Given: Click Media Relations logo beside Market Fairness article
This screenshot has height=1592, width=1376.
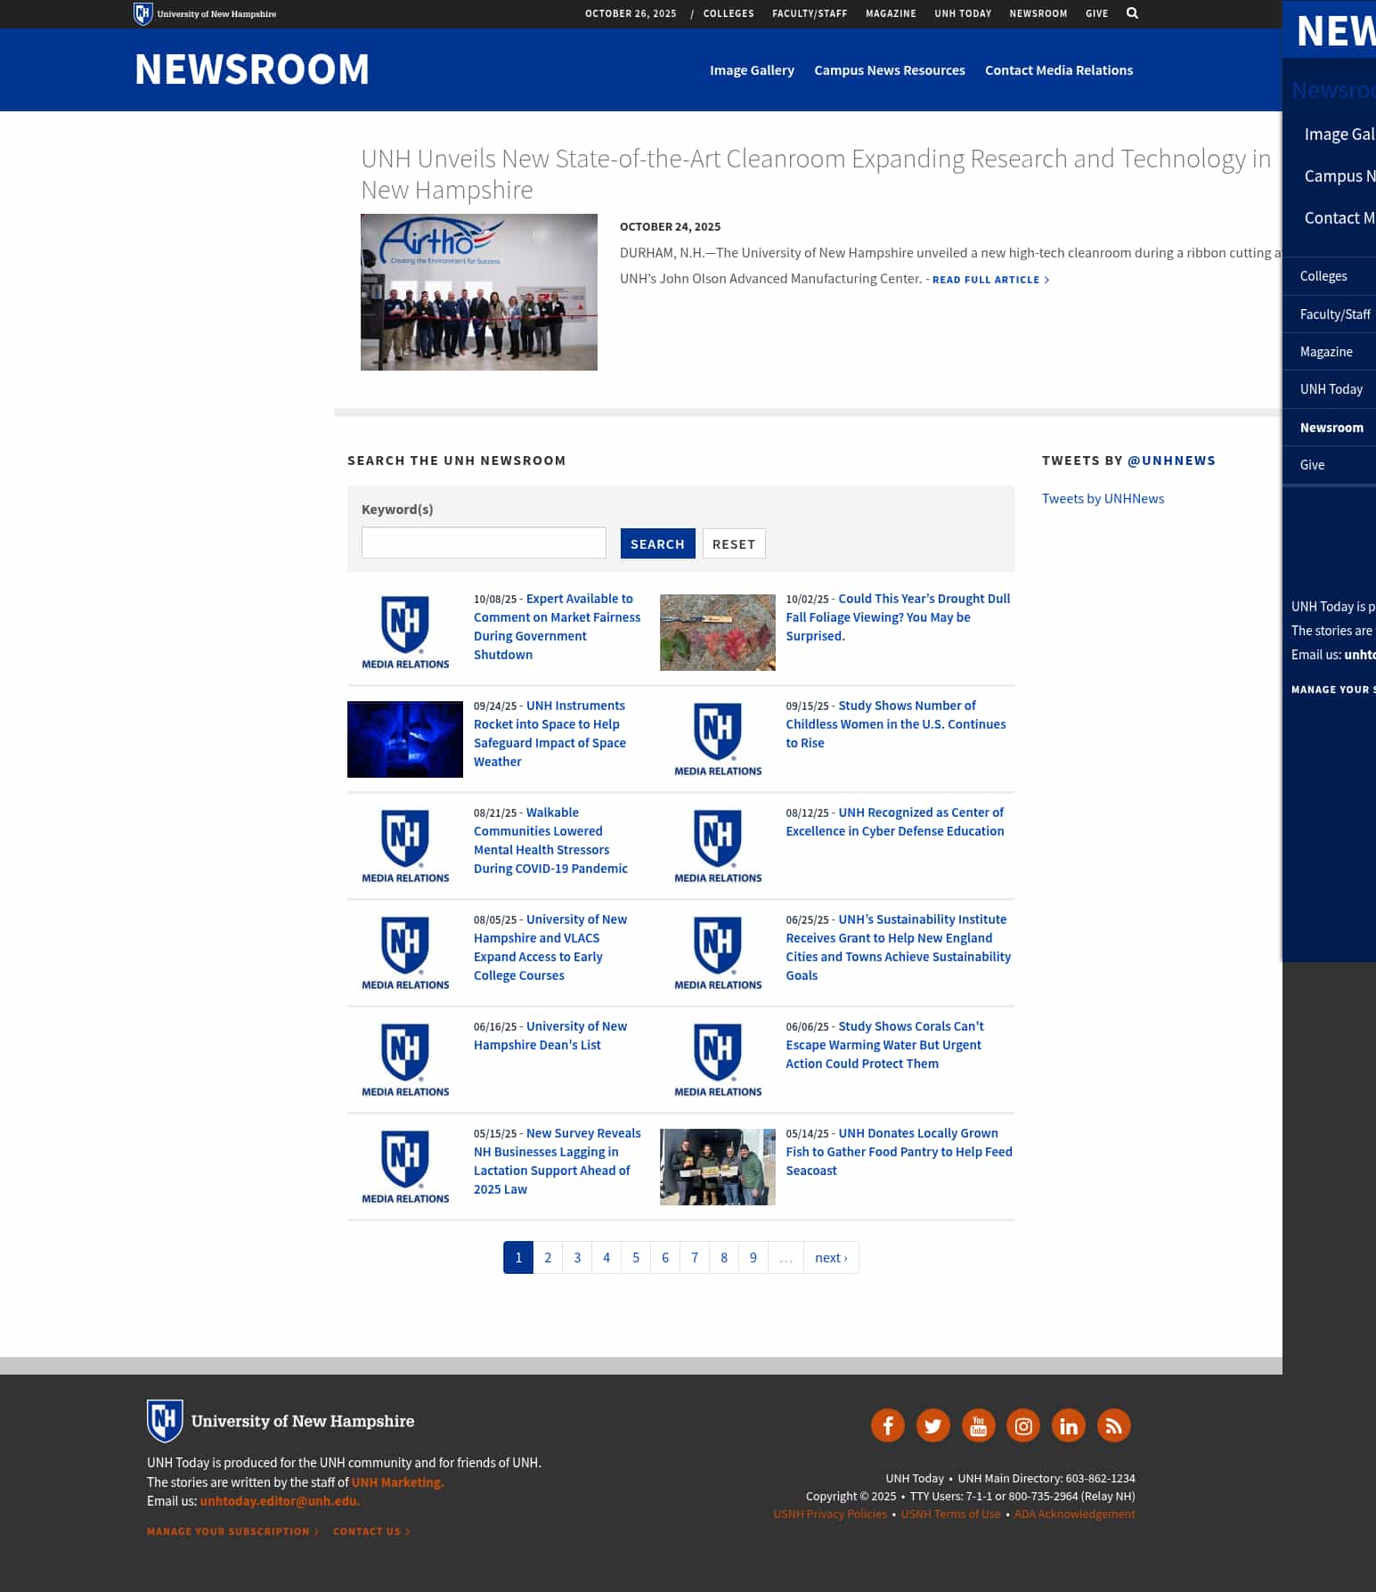Looking at the screenshot, I should click(405, 633).
